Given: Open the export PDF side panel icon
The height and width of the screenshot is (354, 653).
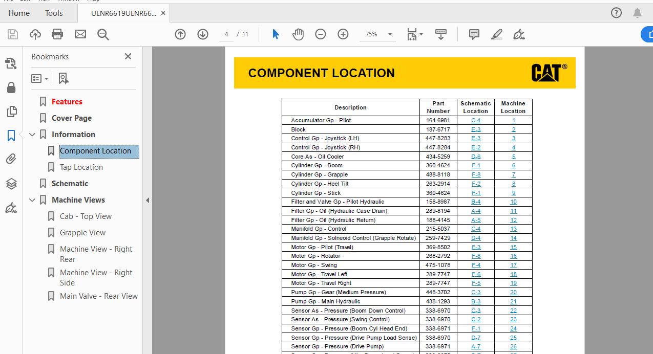Looking at the screenshot, I should pyautogui.click(x=11, y=63).
